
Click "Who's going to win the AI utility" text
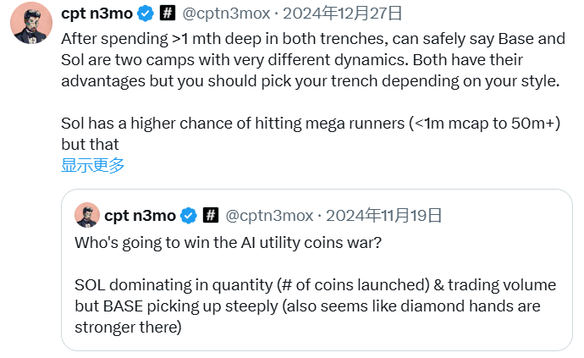pos(229,242)
